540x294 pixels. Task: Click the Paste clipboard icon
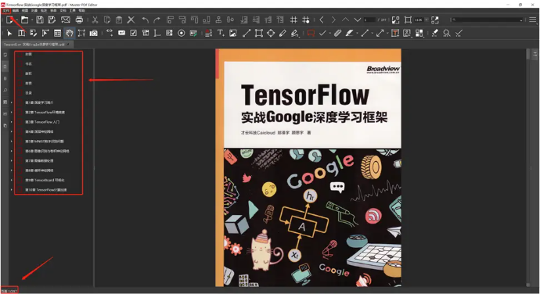pyautogui.click(x=119, y=20)
